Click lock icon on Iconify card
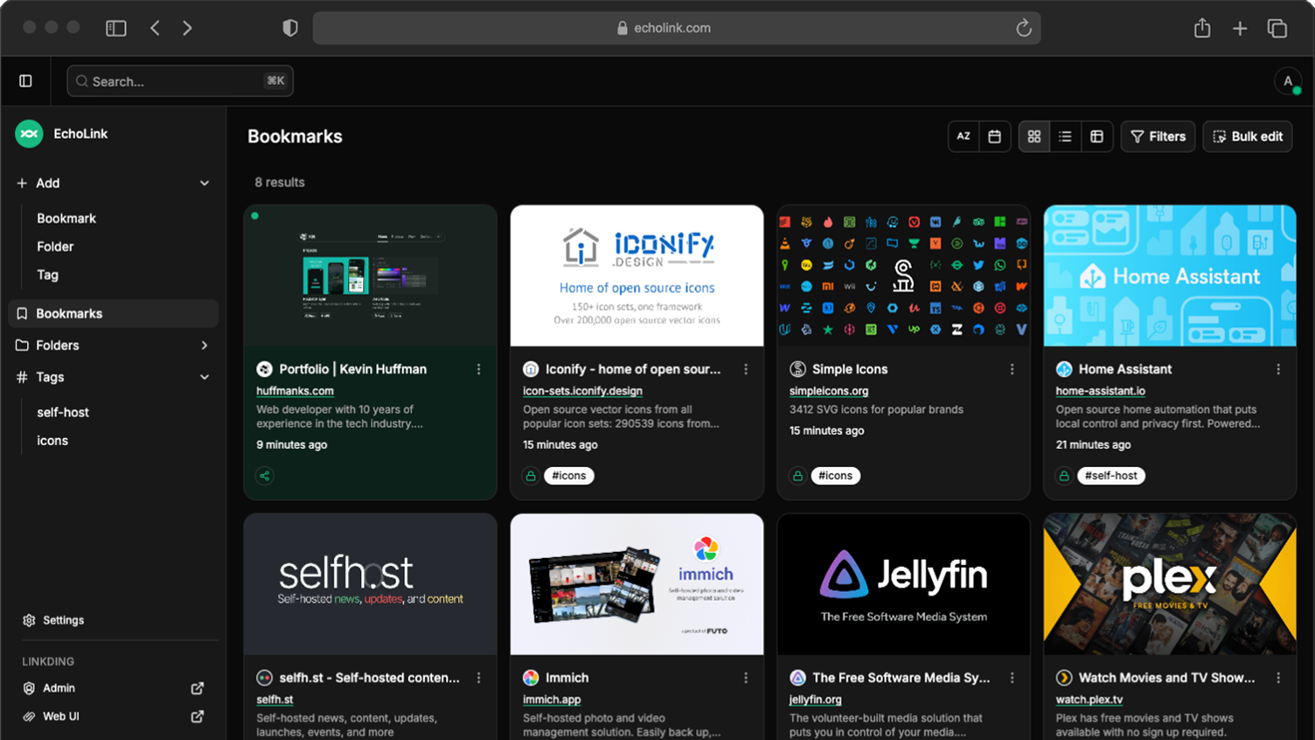Image resolution: width=1315 pixels, height=740 pixels. pyautogui.click(x=531, y=476)
